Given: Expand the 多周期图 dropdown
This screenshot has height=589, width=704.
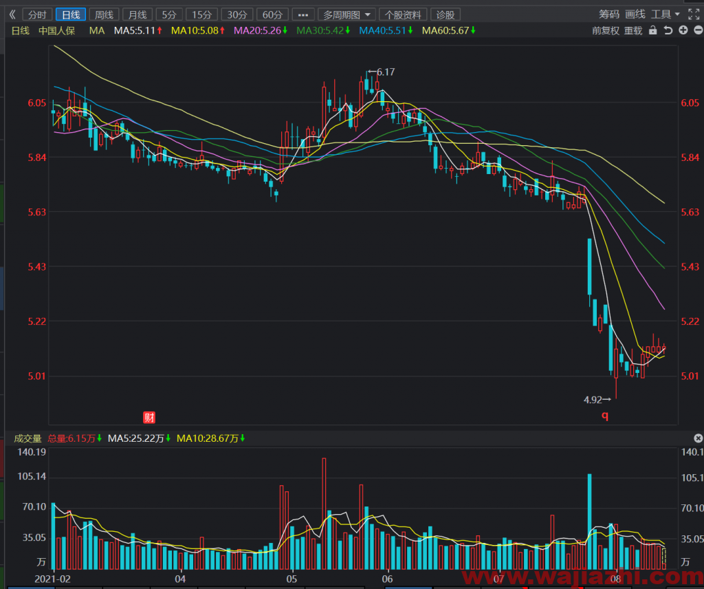Looking at the screenshot, I should coord(346,15).
